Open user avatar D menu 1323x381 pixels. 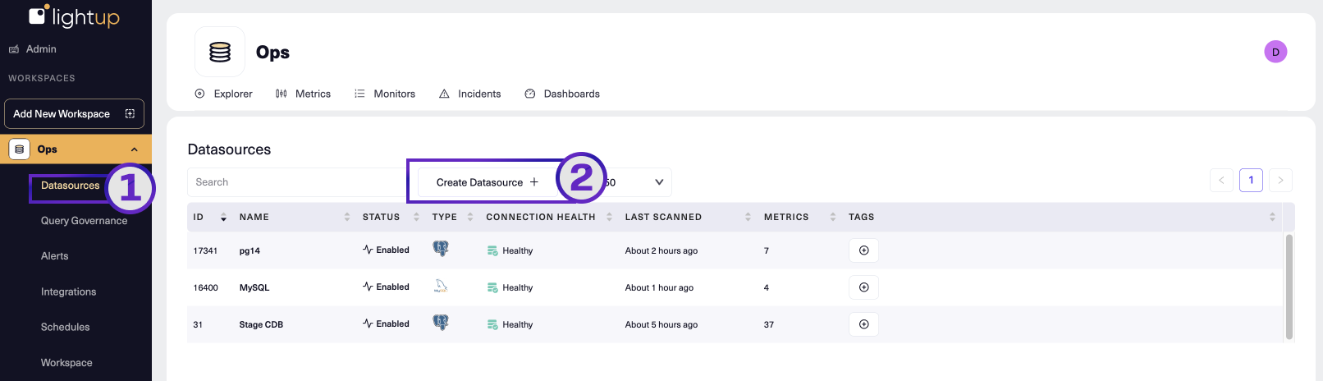(x=1275, y=52)
